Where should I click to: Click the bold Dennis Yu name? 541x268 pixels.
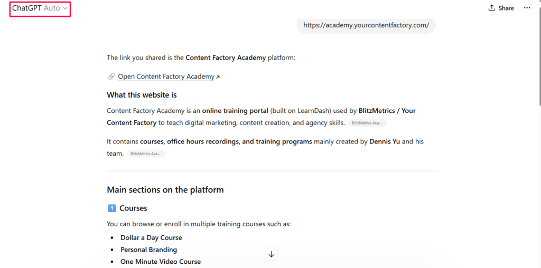(x=385, y=141)
